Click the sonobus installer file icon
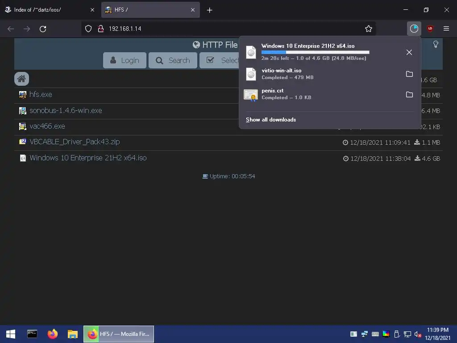 pyautogui.click(x=23, y=111)
